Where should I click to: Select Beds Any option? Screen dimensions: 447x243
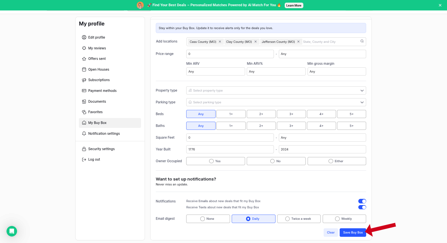201,114
